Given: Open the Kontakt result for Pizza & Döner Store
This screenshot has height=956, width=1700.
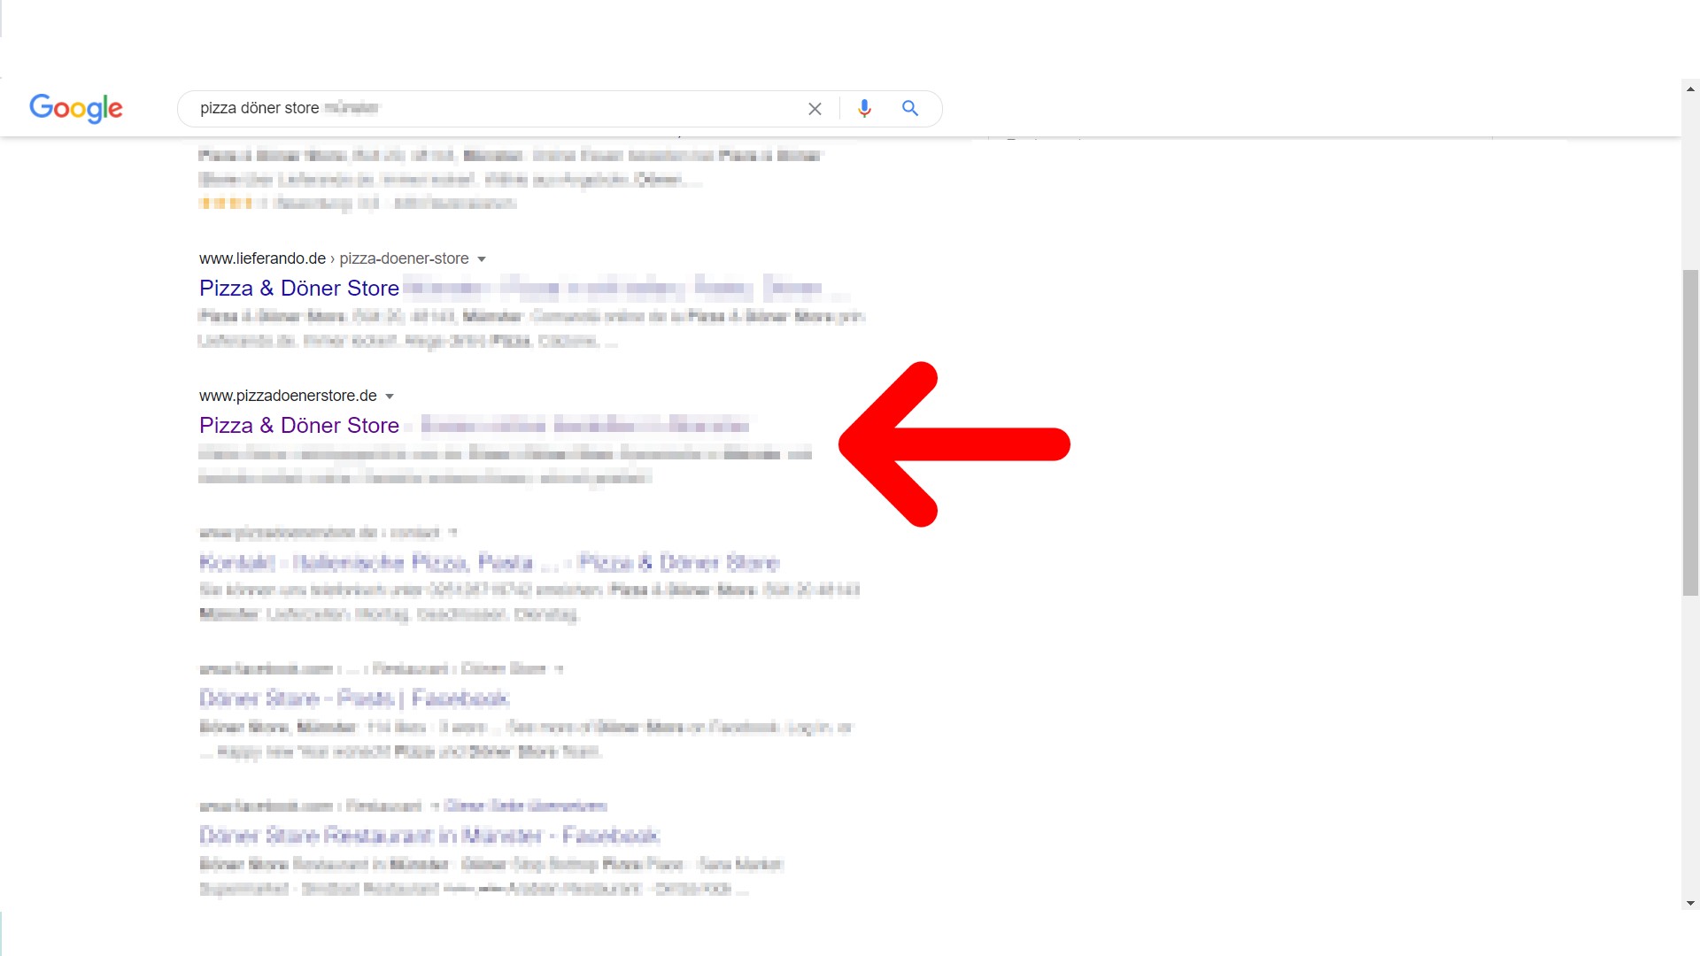Looking at the screenshot, I should (489, 563).
